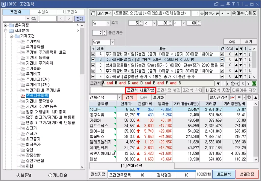Collapse the 시세분석 tree folder
The image size is (261, 181).
tap(6, 31)
